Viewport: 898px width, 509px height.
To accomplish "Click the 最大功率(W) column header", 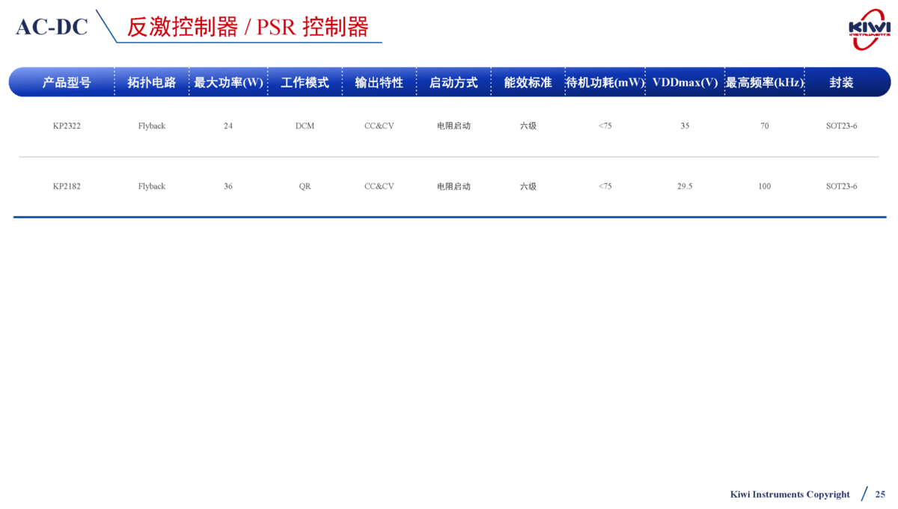I will click(228, 82).
